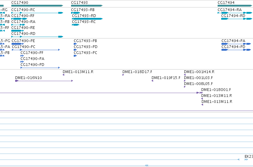Screen dimensions: 253x167
Task: Select clone end DME1-001H14.R
Action: click(x=199, y=72)
